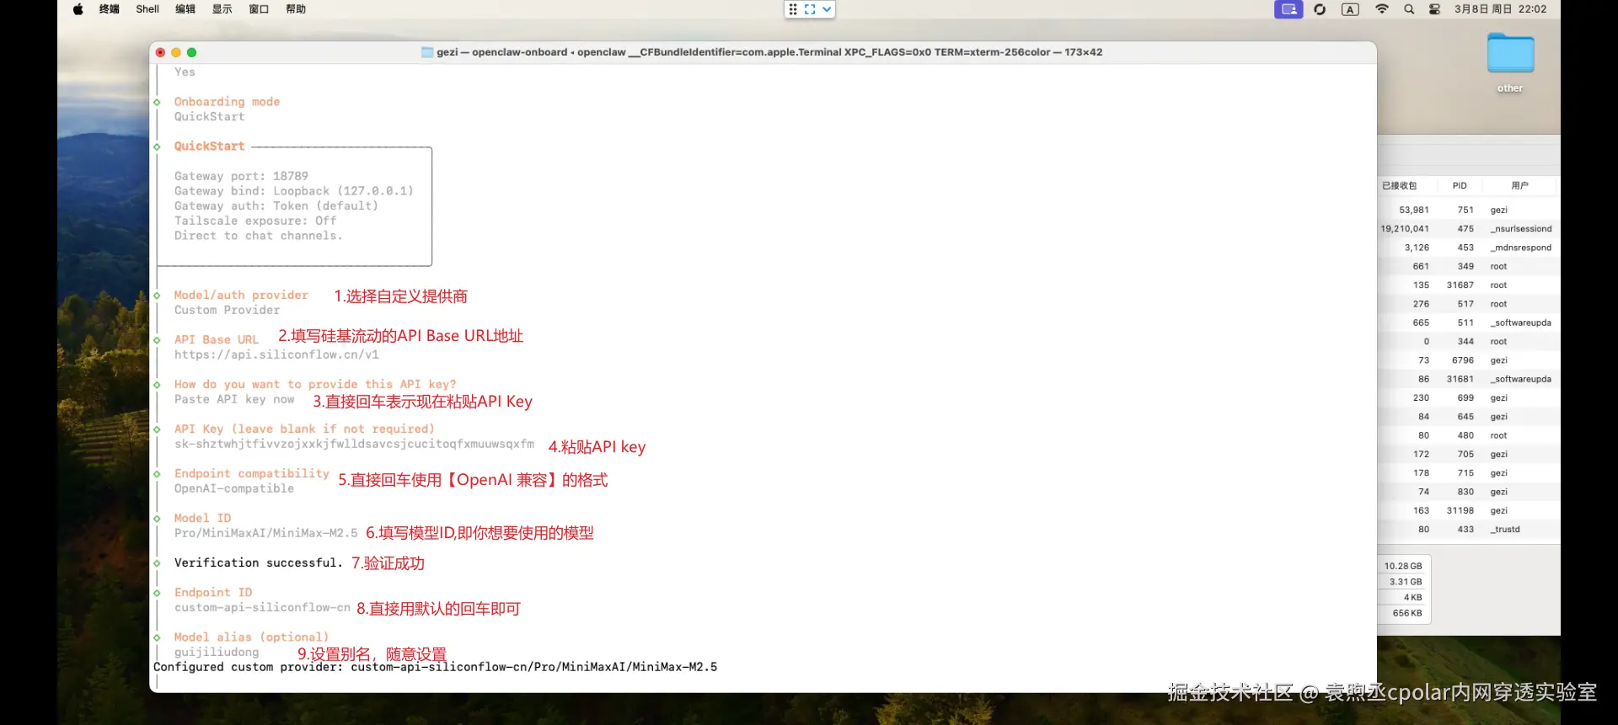Minimize the Terminal window with yellow button
The height and width of the screenshot is (725, 1618).
click(x=176, y=52)
